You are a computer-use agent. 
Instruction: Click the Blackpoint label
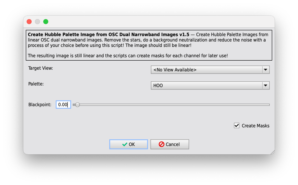pyautogui.click(x=40, y=105)
